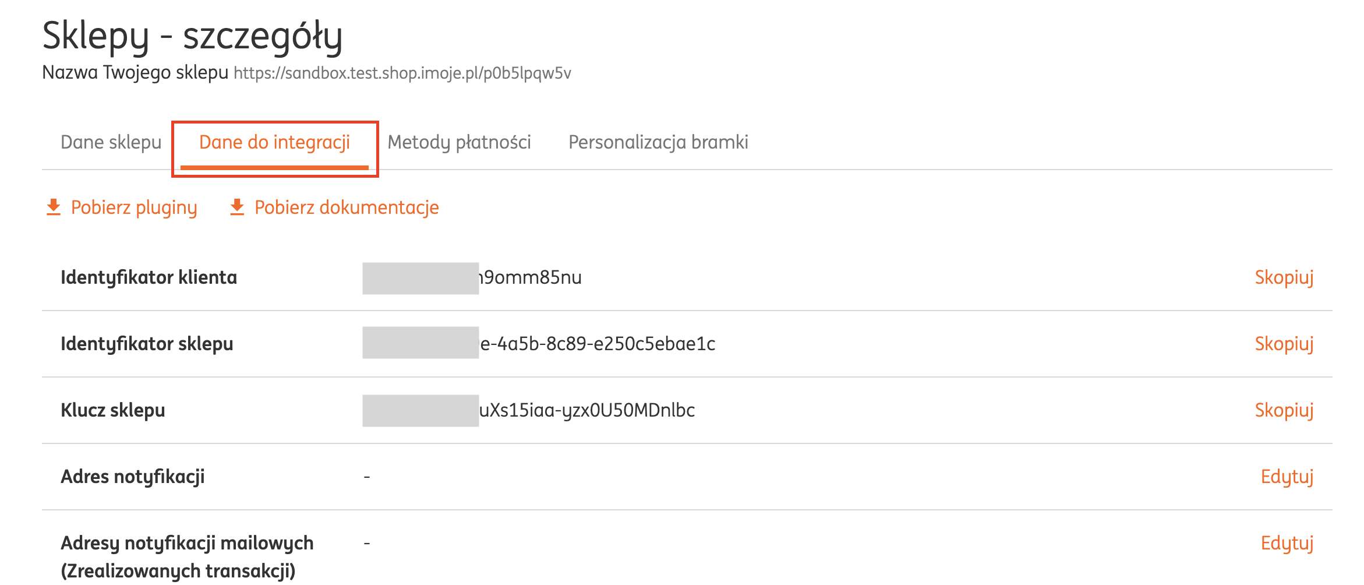This screenshot has width=1364, height=585.
Task: Copy the Identyfikator klienta value with Skopiuj
Action: point(1284,277)
